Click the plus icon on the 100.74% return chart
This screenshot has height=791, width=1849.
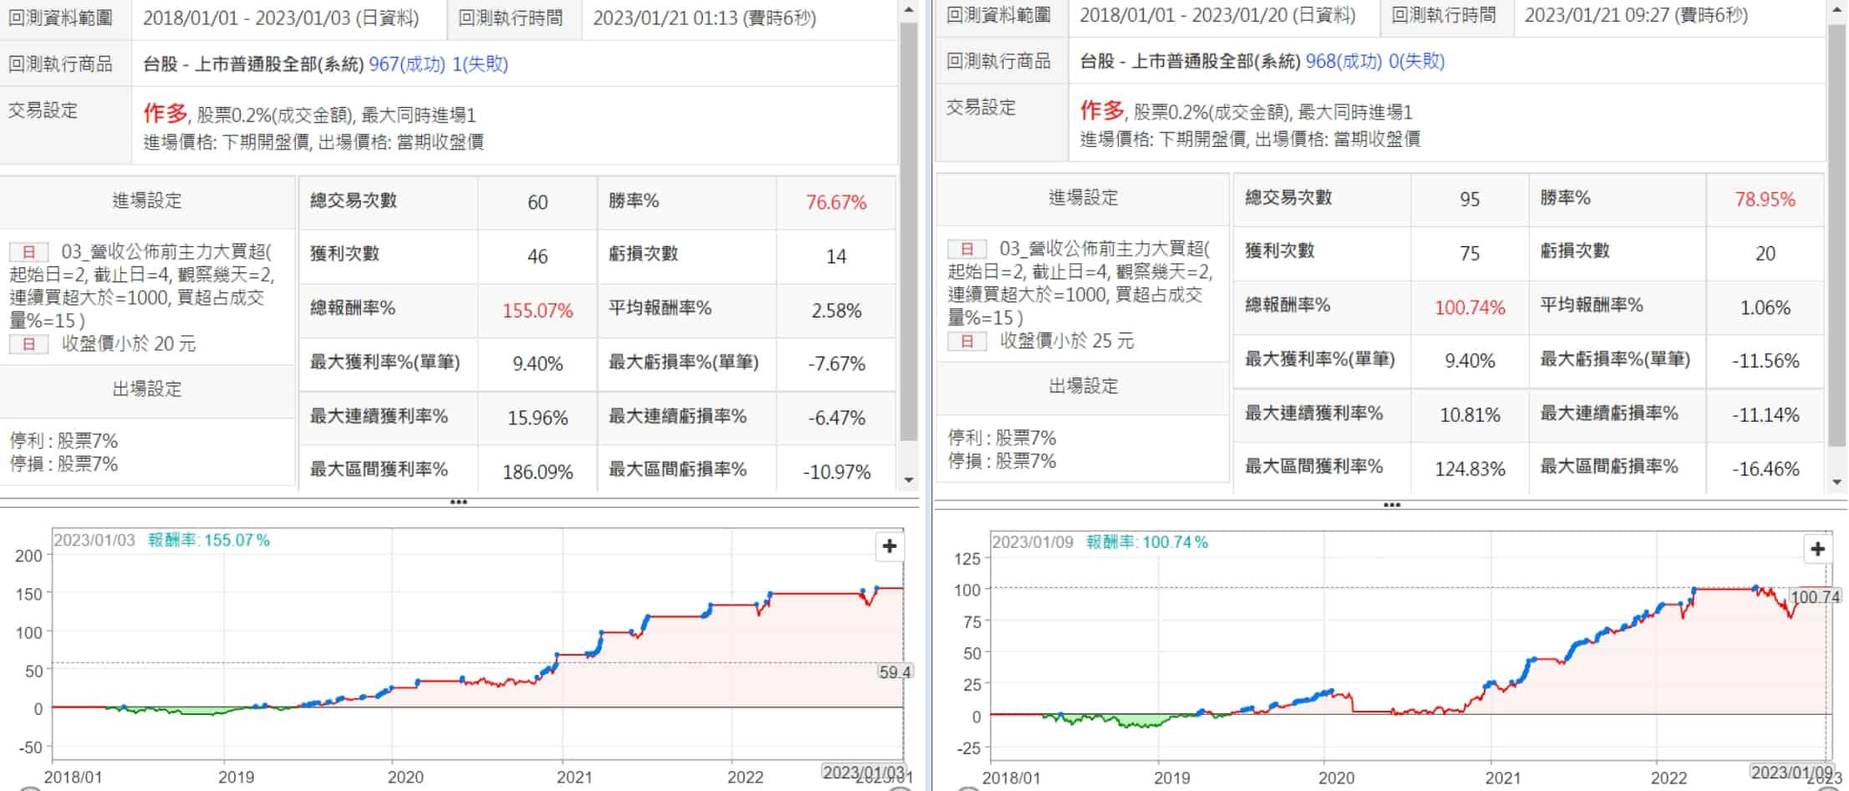click(1817, 549)
